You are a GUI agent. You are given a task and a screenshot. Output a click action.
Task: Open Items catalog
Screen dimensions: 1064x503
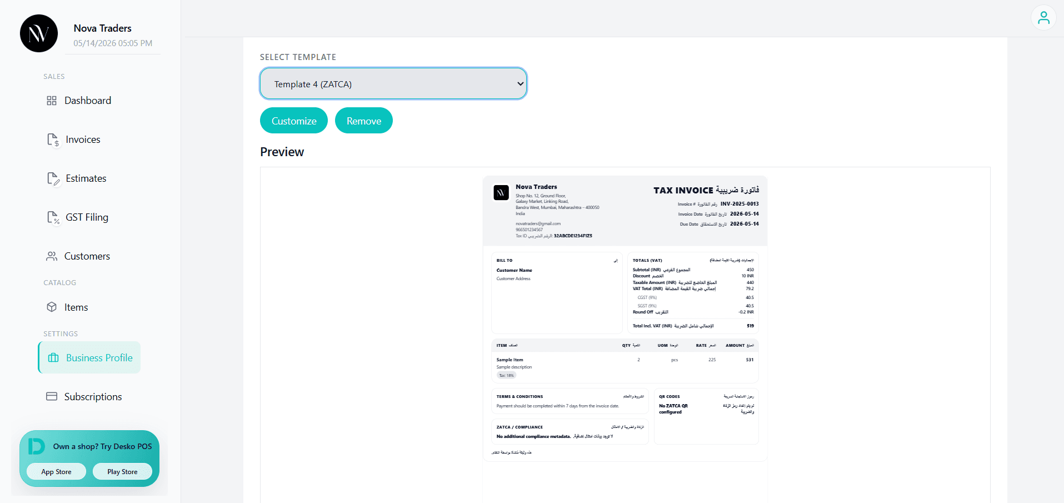76,307
